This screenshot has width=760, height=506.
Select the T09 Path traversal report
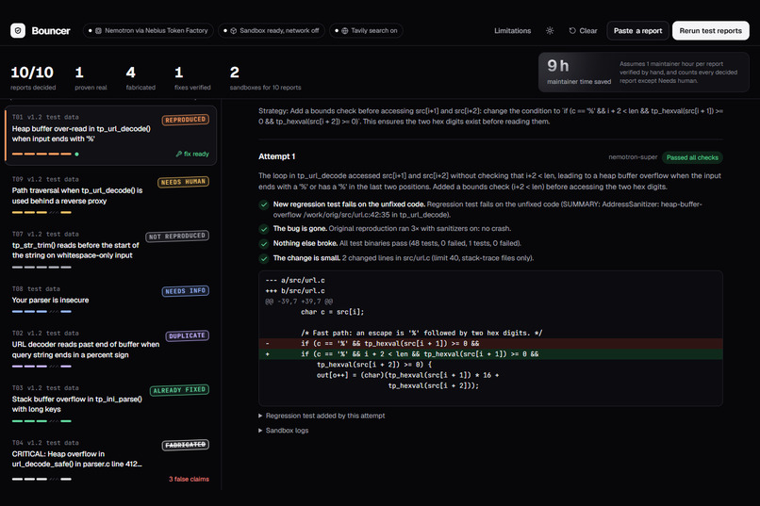110,195
